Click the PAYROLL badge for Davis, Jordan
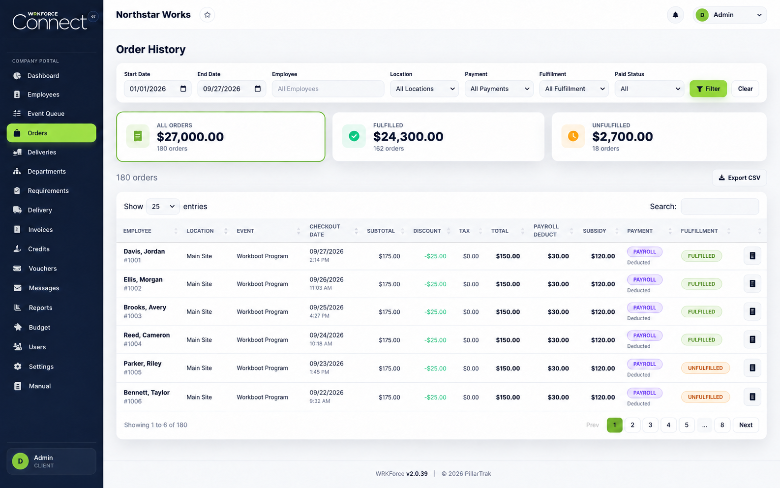This screenshot has height=488, width=780. 644,252
